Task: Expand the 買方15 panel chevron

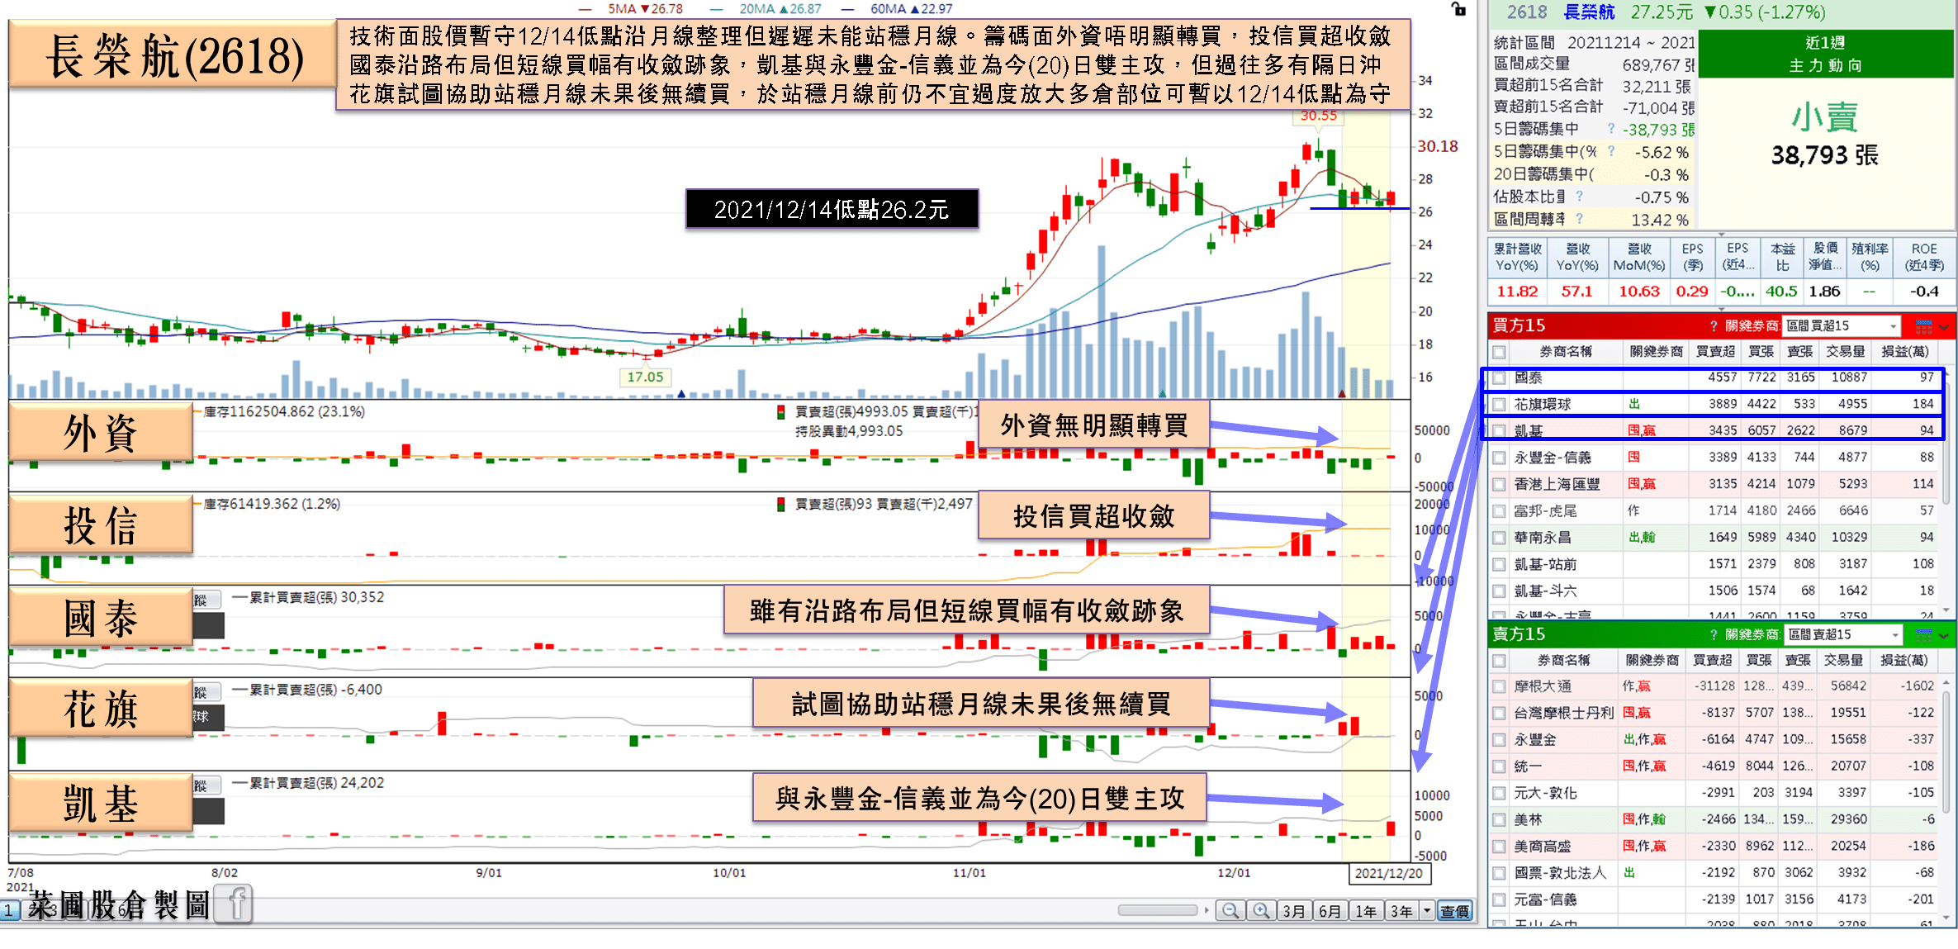Action: coord(1944,327)
